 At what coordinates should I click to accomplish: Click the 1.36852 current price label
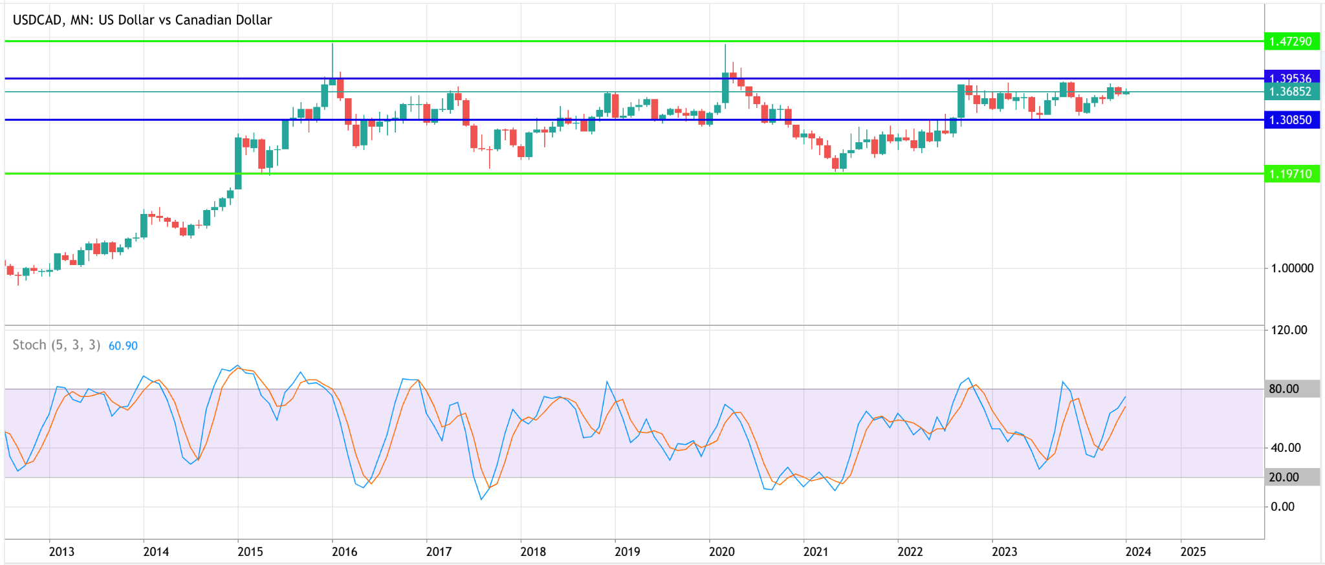coord(1292,92)
